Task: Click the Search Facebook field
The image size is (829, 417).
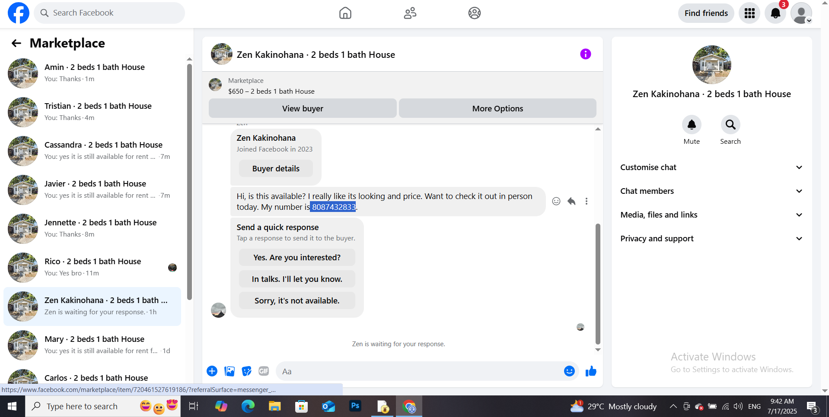Action: [109, 13]
